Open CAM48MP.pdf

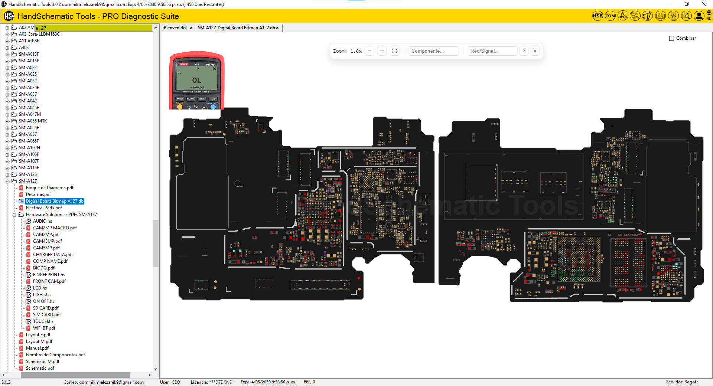click(48, 241)
